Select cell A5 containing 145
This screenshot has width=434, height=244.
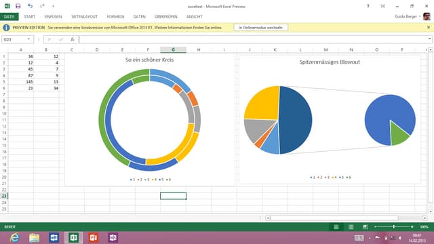(21, 82)
